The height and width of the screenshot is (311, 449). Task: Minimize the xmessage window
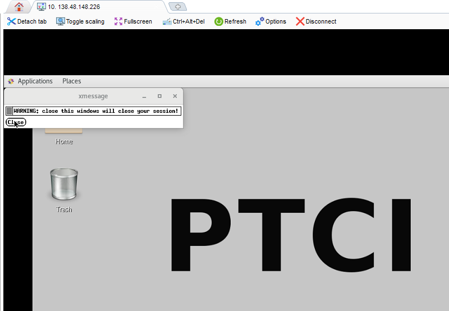[144, 97]
